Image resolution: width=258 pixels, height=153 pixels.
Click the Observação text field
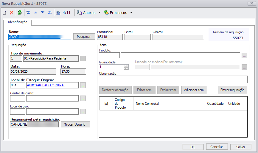click(x=173, y=79)
